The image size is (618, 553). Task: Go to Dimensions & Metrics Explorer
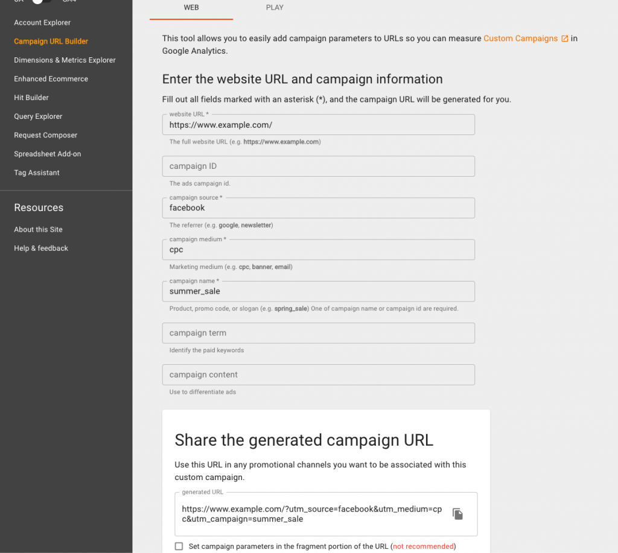[x=65, y=60]
